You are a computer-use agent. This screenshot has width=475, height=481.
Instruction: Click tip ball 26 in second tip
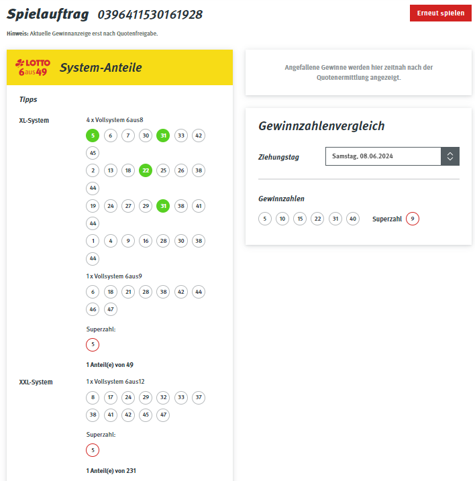tap(181, 170)
